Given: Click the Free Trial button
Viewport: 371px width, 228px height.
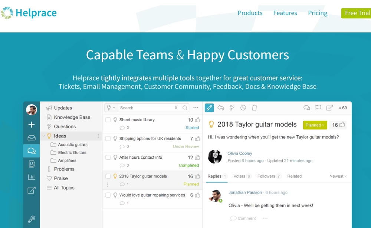Looking at the screenshot, I should pos(357,13).
